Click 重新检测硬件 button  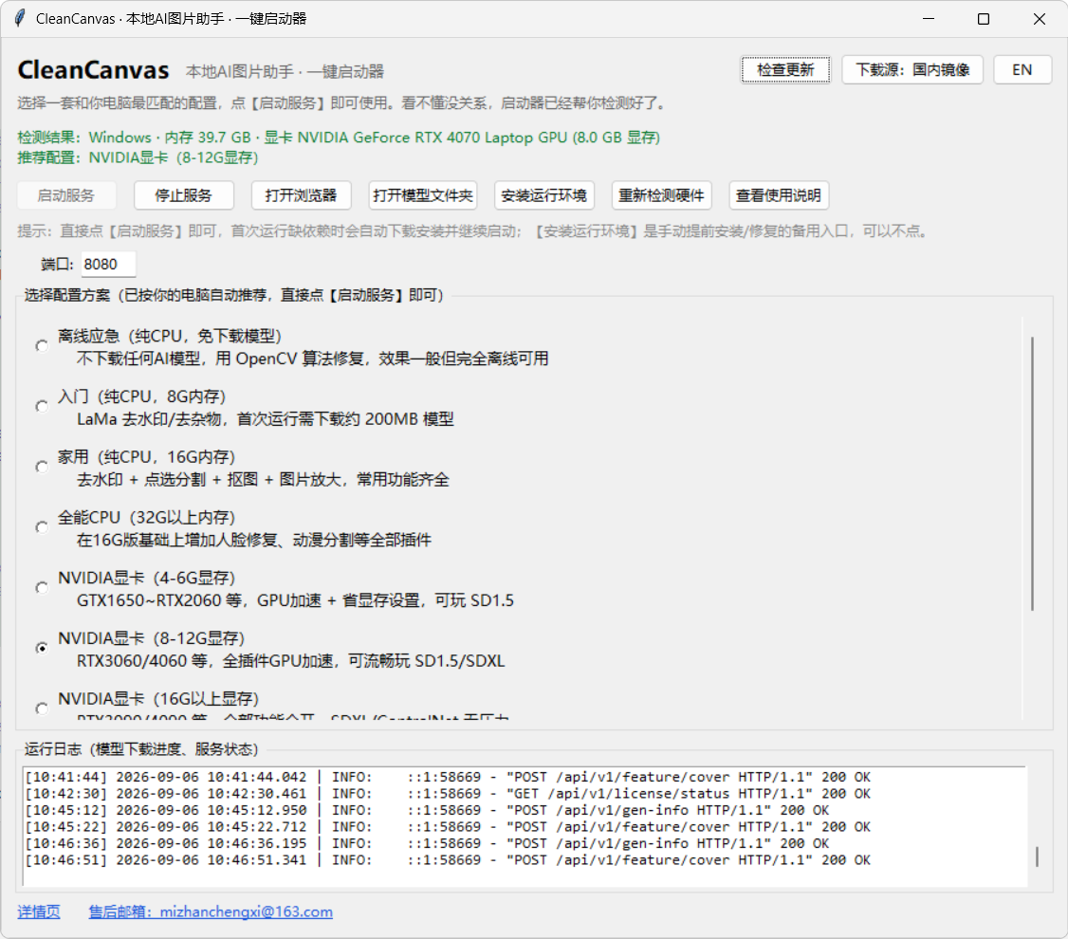(661, 195)
